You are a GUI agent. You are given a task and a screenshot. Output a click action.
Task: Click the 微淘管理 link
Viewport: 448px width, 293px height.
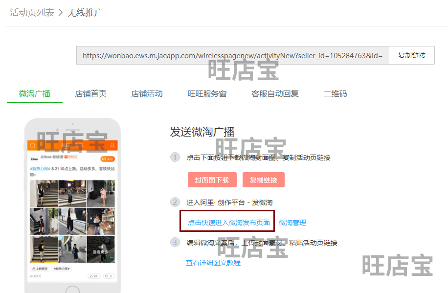(292, 223)
